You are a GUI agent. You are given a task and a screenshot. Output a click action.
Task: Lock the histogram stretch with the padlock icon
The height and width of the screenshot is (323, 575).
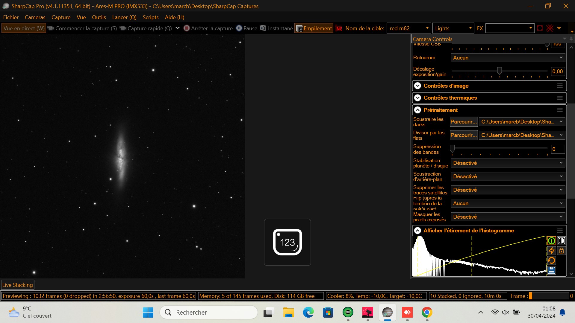click(x=562, y=251)
